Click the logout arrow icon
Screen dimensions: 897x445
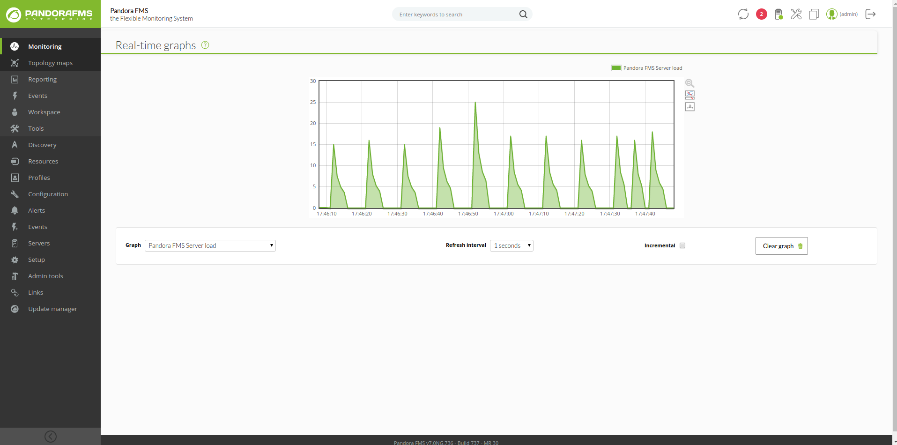(870, 14)
